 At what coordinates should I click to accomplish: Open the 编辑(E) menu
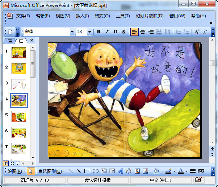43,16
